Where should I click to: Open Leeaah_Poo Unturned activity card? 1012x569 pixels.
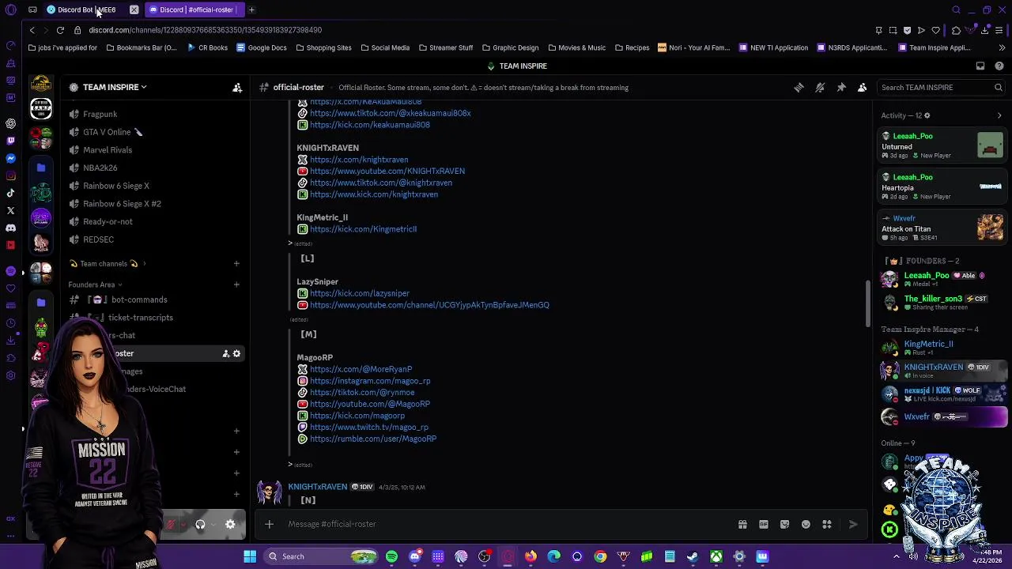point(942,145)
